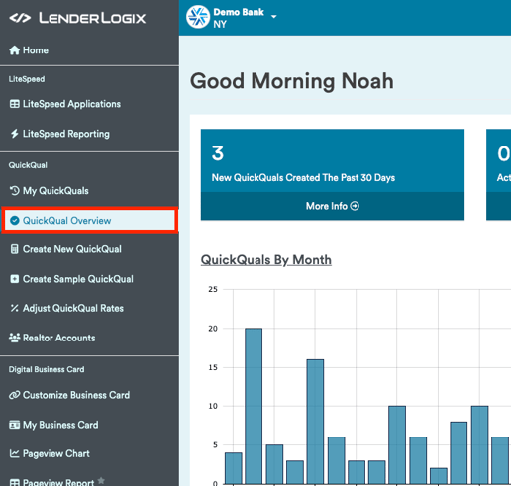Click the Create Sample QuickQual plus icon

tap(15, 279)
